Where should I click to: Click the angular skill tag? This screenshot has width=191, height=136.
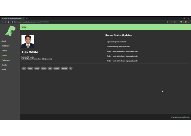click(64, 68)
